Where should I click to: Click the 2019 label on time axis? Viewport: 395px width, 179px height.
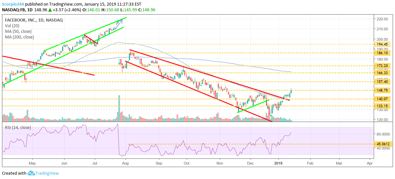click(278, 163)
